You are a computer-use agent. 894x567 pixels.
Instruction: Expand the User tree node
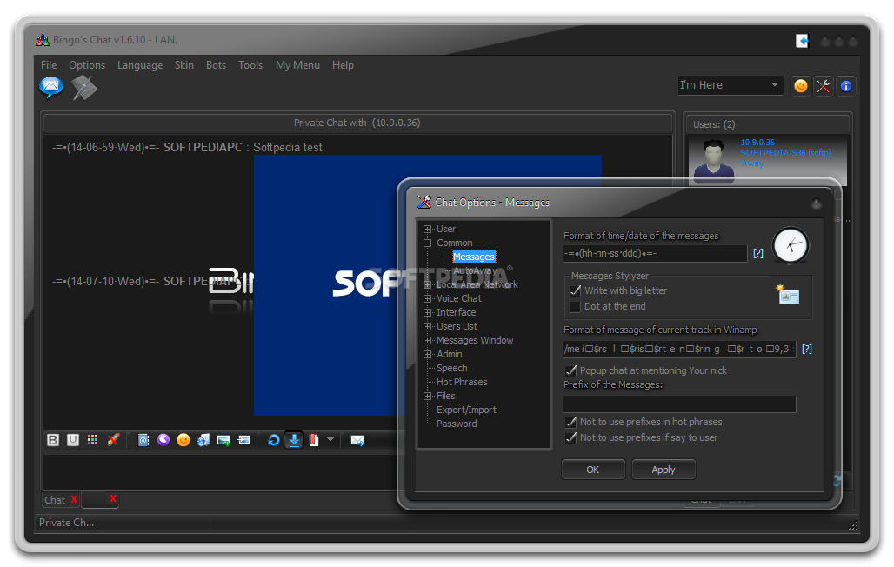click(427, 230)
